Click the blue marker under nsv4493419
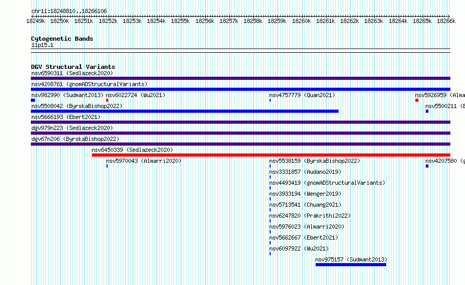465x285 pixels. coord(270,188)
